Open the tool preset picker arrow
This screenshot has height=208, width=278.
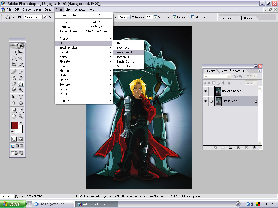coord(13,17)
